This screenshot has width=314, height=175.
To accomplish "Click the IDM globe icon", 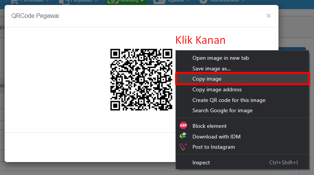I will [183, 136].
